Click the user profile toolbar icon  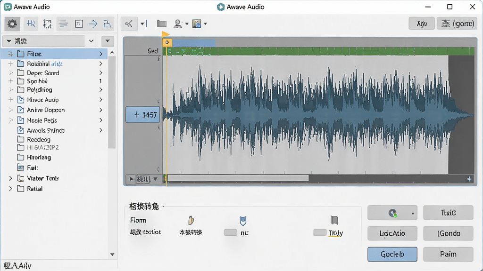coord(178,24)
